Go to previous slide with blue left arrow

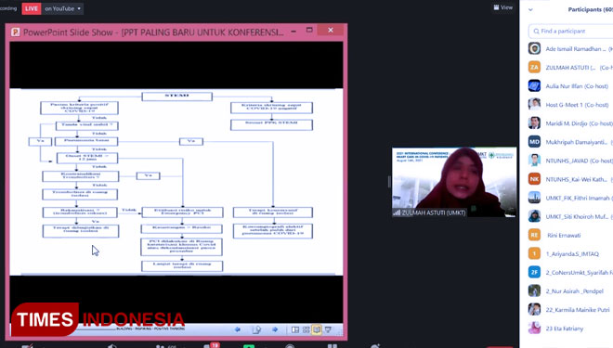point(237,329)
